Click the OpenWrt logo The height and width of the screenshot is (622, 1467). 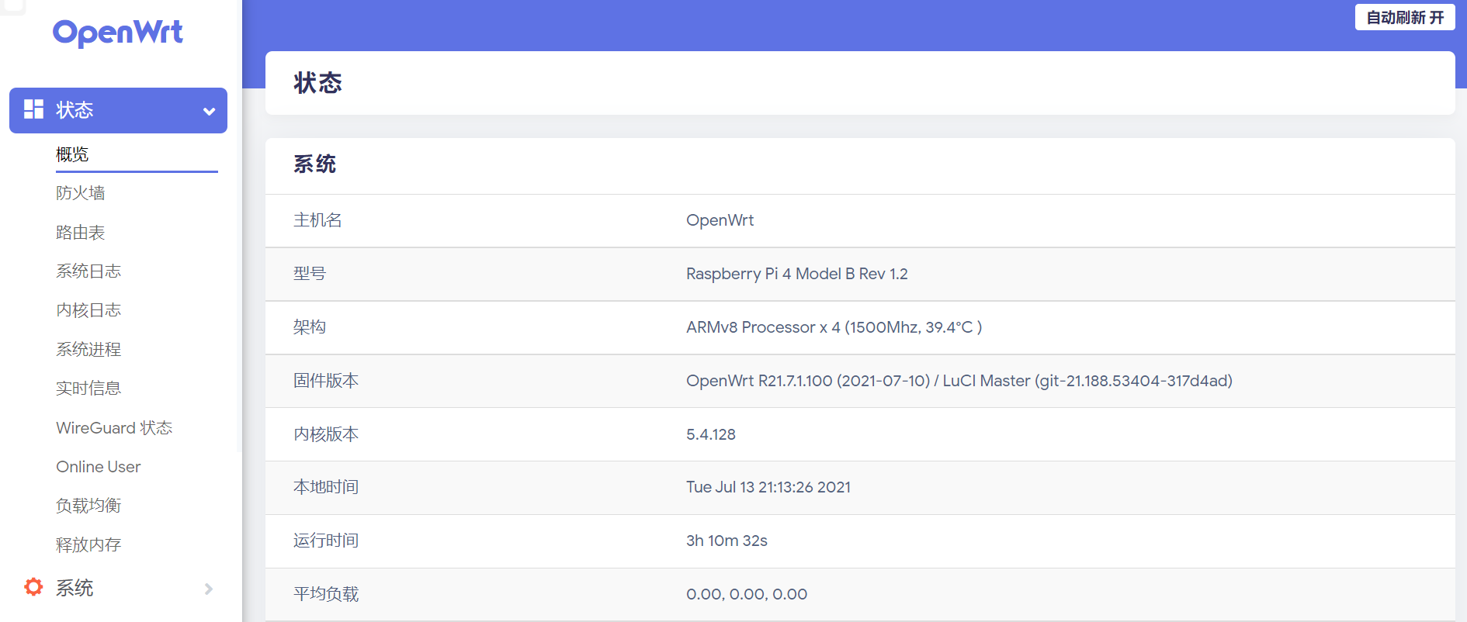click(x=118, y=33)
